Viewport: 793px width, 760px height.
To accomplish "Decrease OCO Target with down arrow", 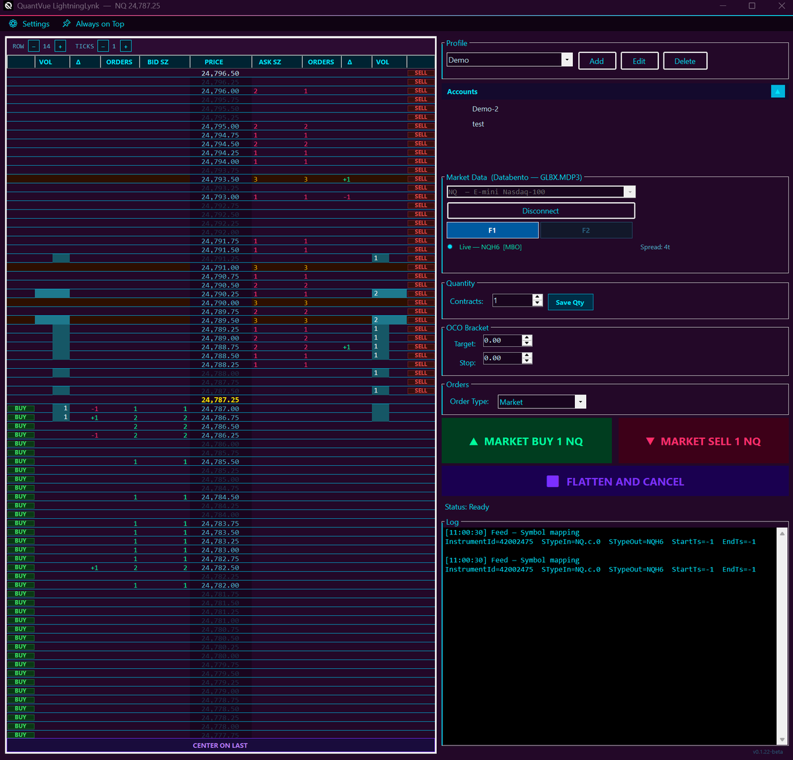I will (527, 344).
